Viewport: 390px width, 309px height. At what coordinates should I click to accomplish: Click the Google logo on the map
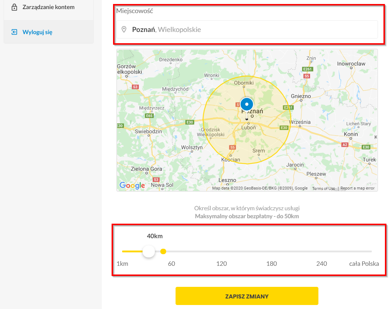coord(132,185)
